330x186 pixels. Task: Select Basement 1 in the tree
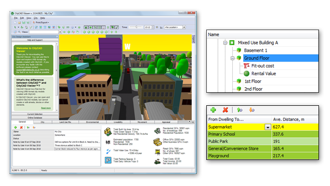(x=255, y=50)
